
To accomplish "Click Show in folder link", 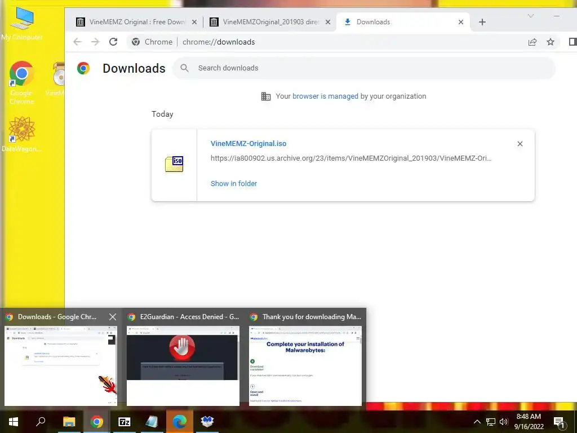I will [234, 183].
